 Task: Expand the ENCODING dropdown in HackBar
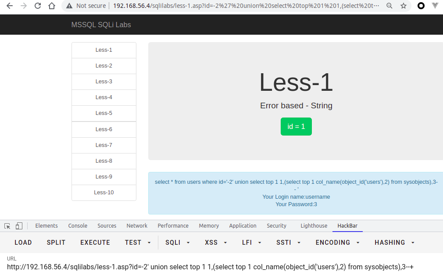(338, 243)
